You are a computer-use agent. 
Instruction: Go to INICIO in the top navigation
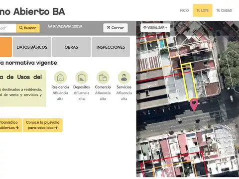tap(184, 10)
